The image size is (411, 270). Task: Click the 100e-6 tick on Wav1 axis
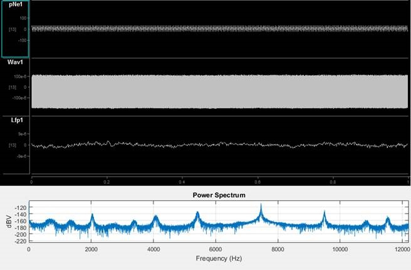click(20, 76)
